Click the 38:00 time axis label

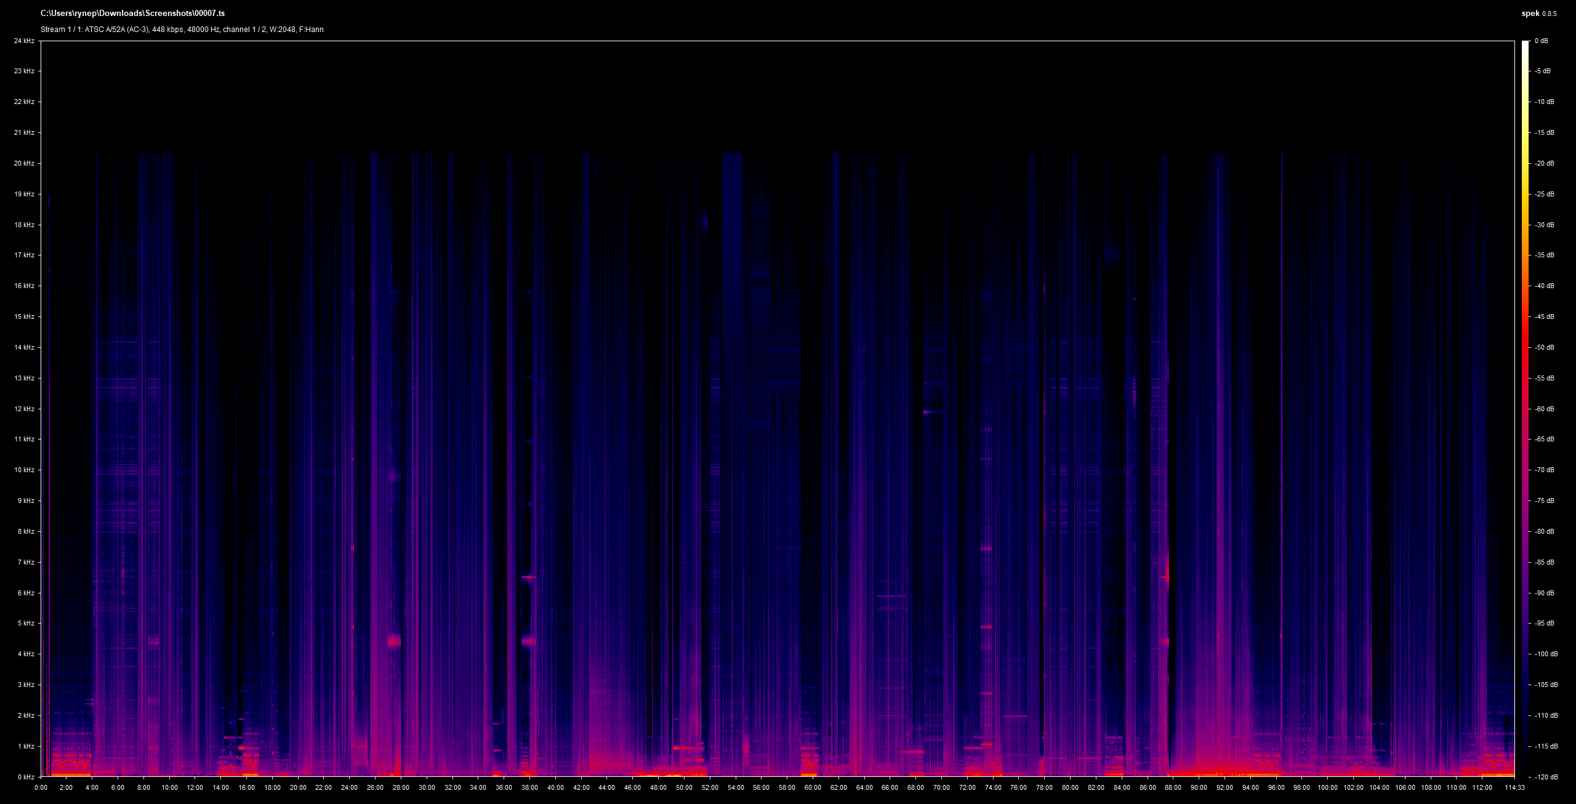pos(529,787)
